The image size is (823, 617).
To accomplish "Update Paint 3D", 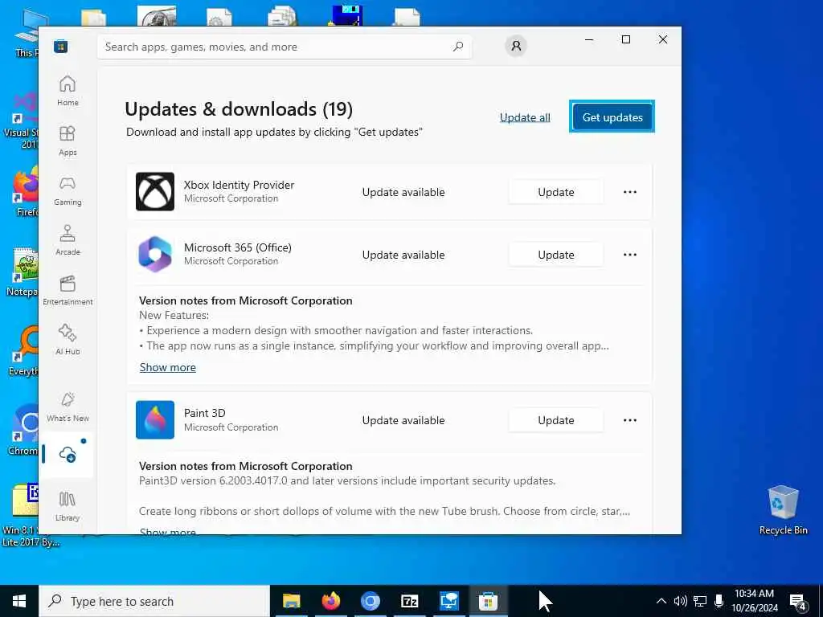I will pos(556,420).
